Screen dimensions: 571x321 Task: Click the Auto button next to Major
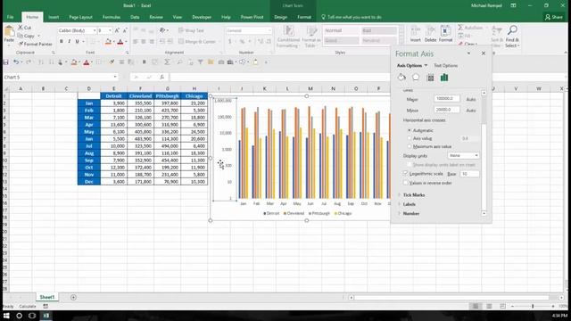pos(471,99)
